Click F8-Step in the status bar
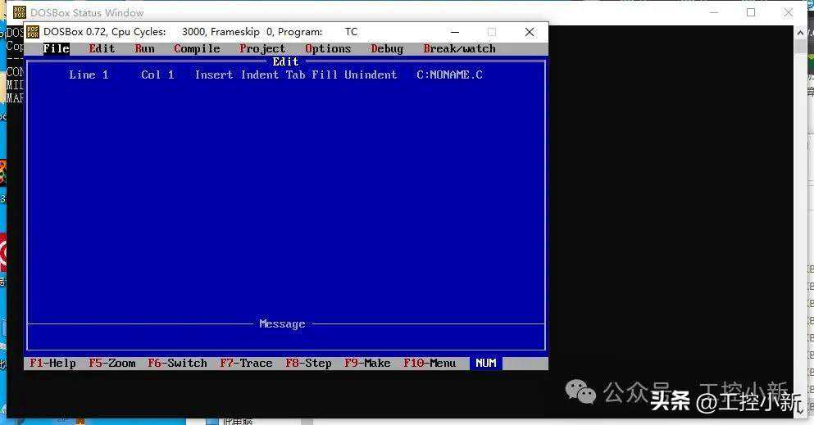The image size is (814, 425). pyautogui.click(x=308, y=364)
